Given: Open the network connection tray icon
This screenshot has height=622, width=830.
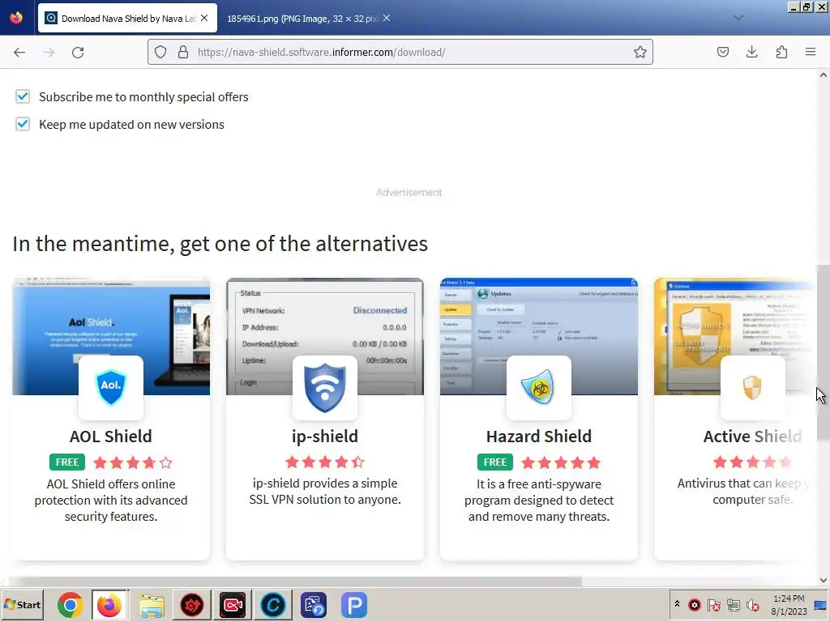Looking at the screenshot, I should (x=733, y=604).
